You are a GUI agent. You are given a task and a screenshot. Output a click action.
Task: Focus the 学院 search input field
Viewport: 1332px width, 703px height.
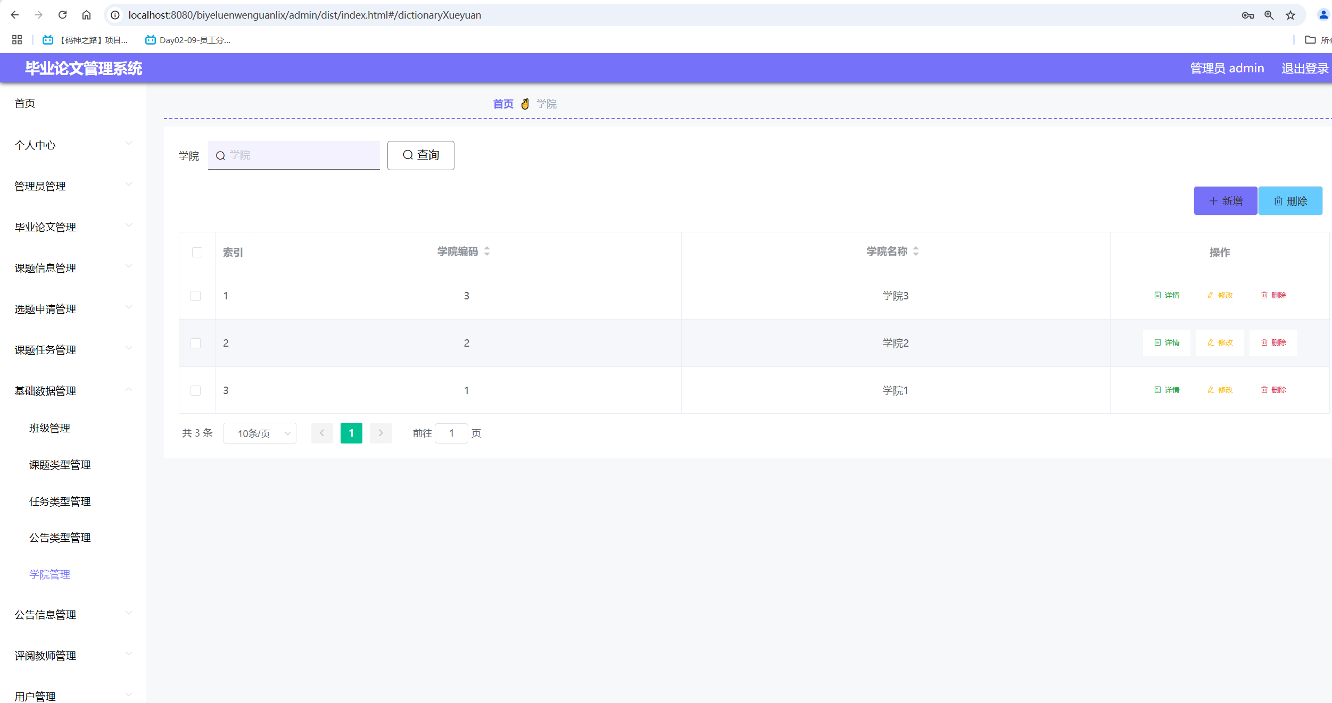coord(294,155)
